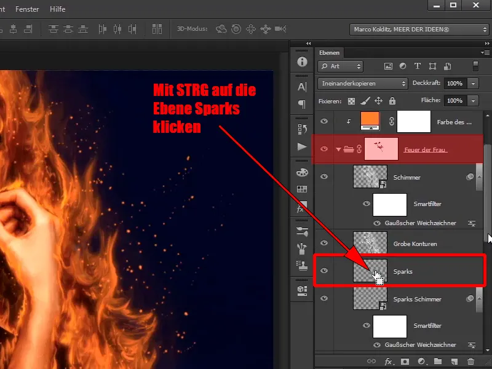Collapse smart filters of Schimmer layer

[x=479, y=177]
